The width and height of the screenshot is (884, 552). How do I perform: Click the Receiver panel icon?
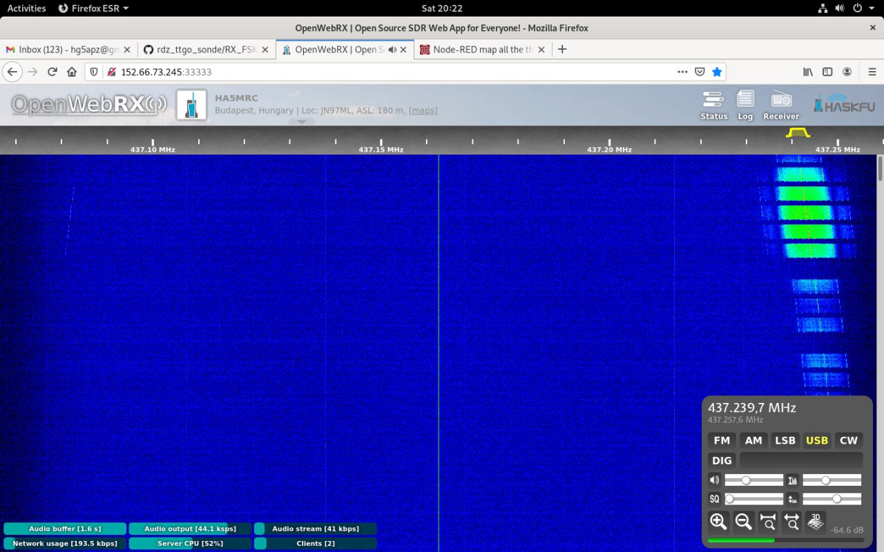pyautogui.click(x=781, y=105)
